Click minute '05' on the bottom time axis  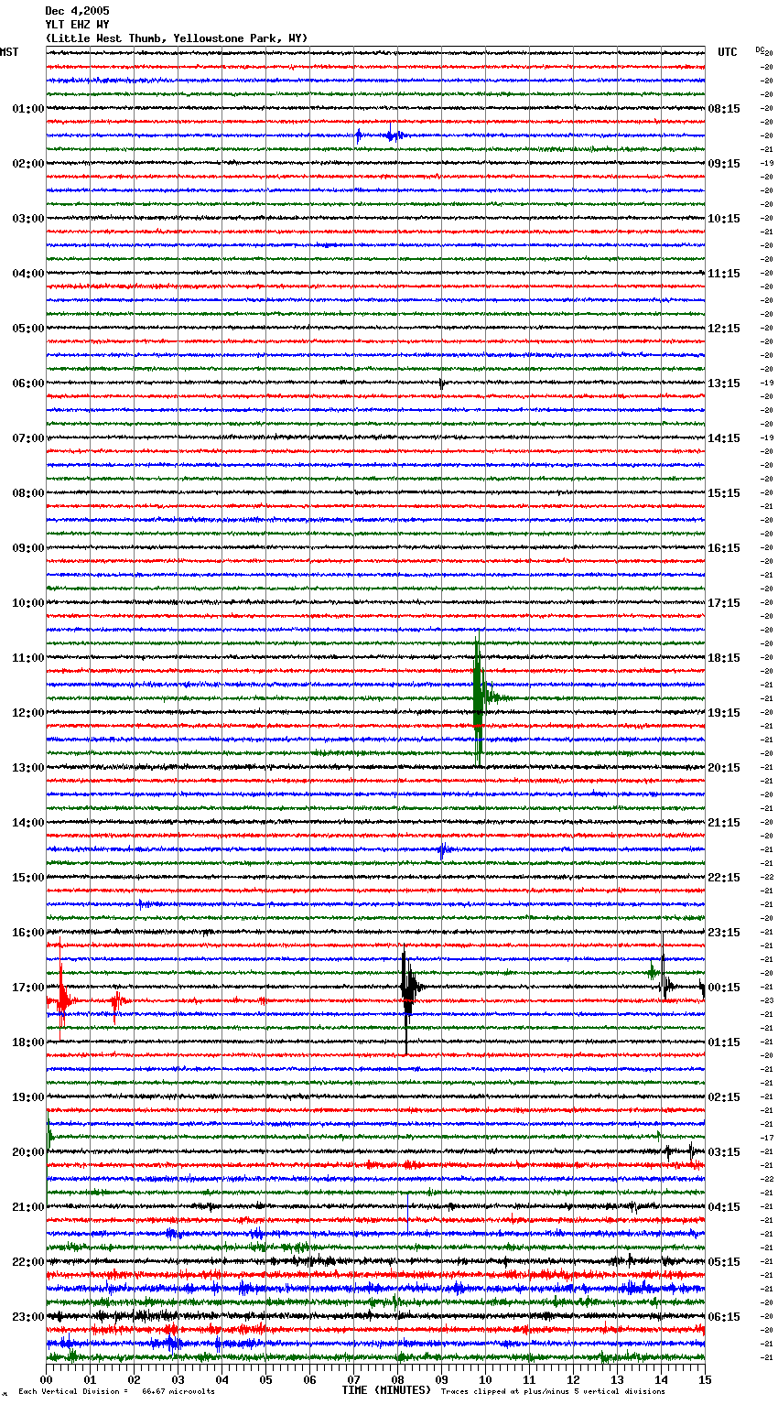265,1379
